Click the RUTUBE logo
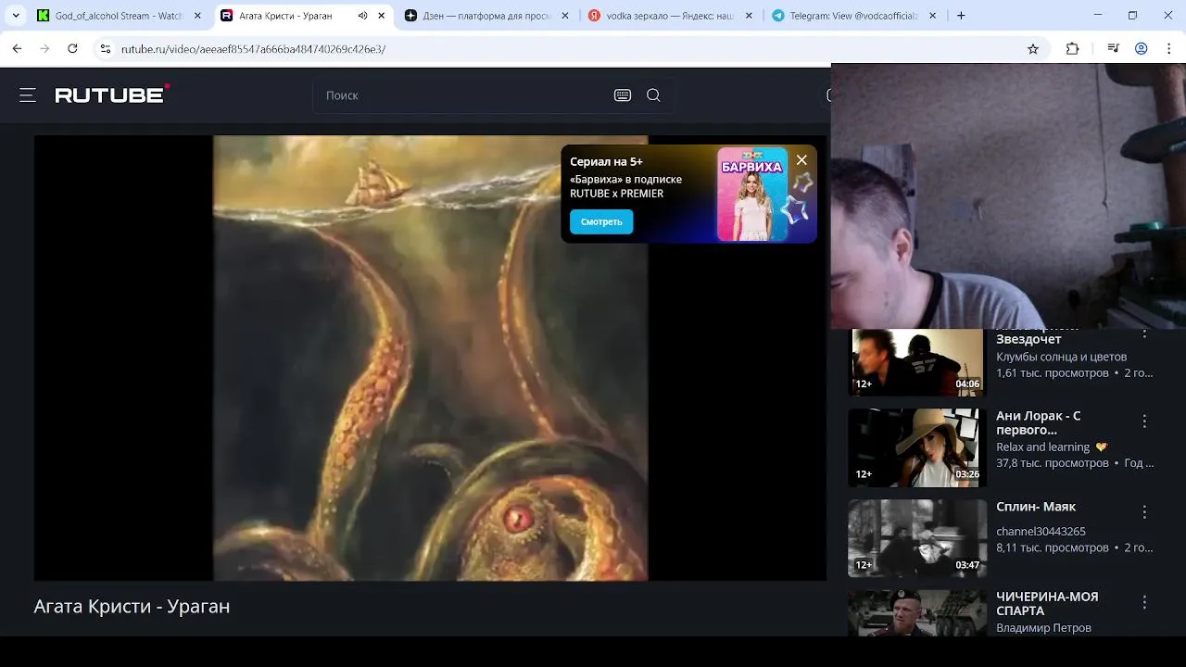1186x667 pixels. 112,94
